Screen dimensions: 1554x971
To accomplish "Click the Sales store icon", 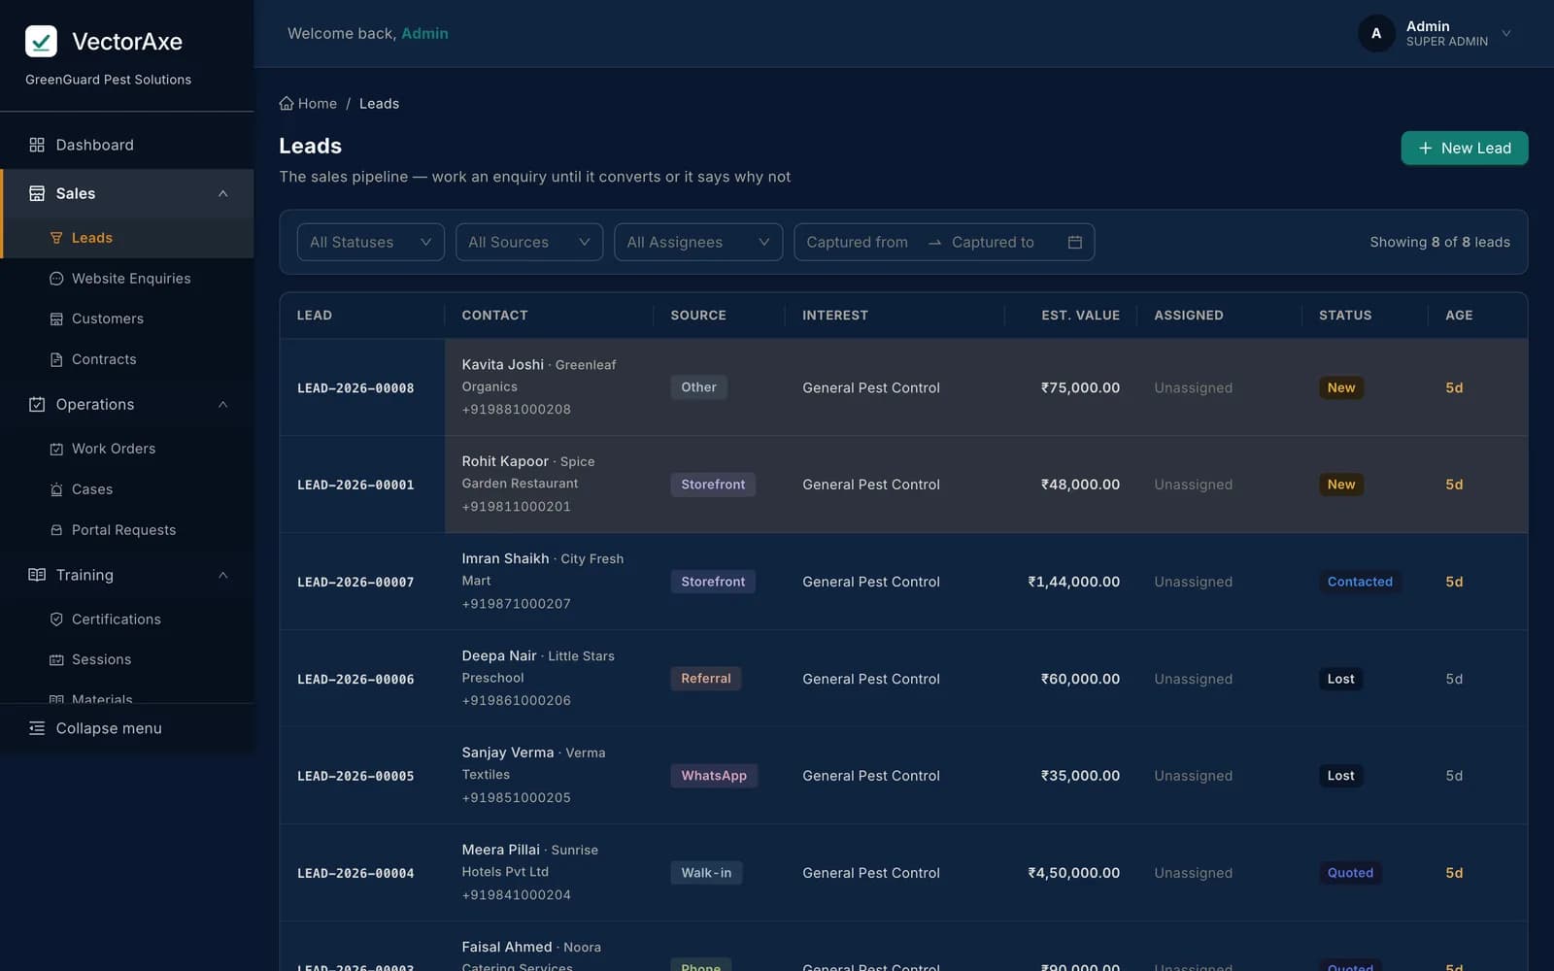I will tap(37, 193).
